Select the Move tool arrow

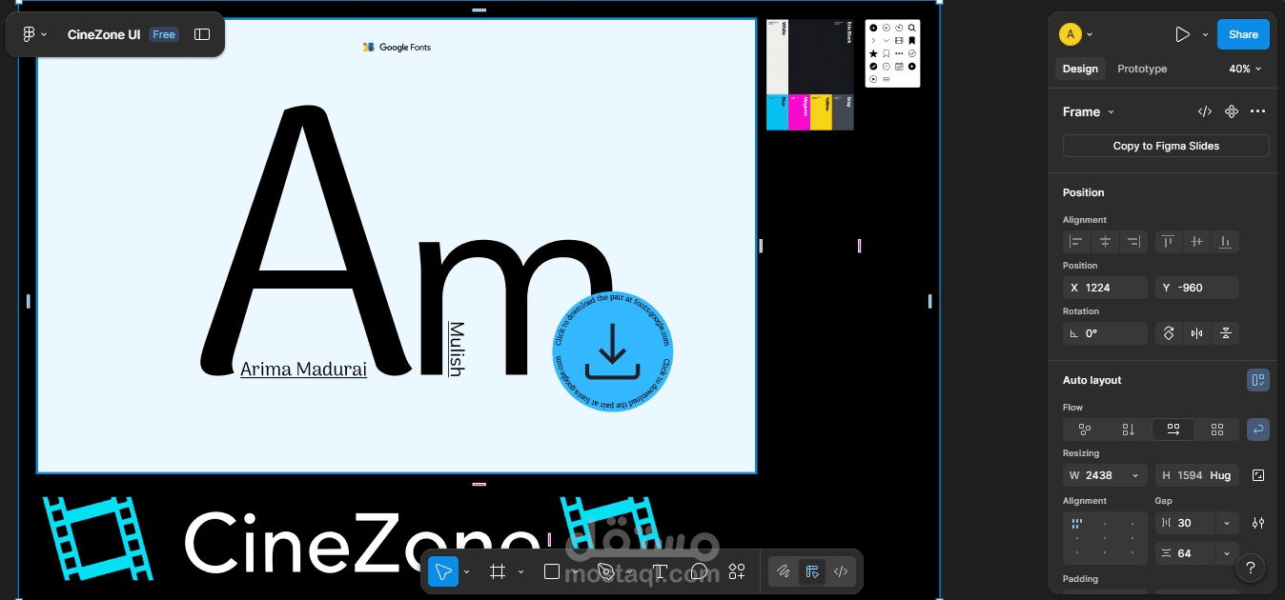coord(442,571)
